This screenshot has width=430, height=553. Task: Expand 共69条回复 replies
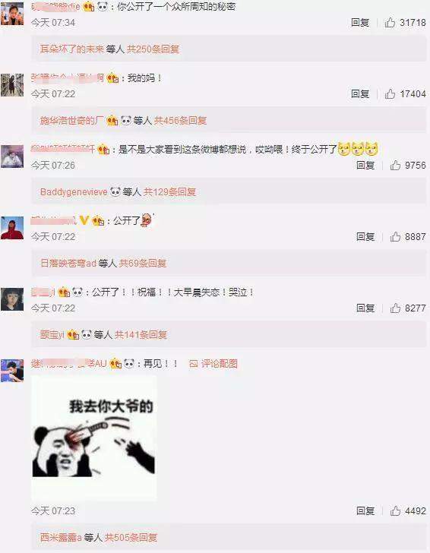tap(143, 263)
